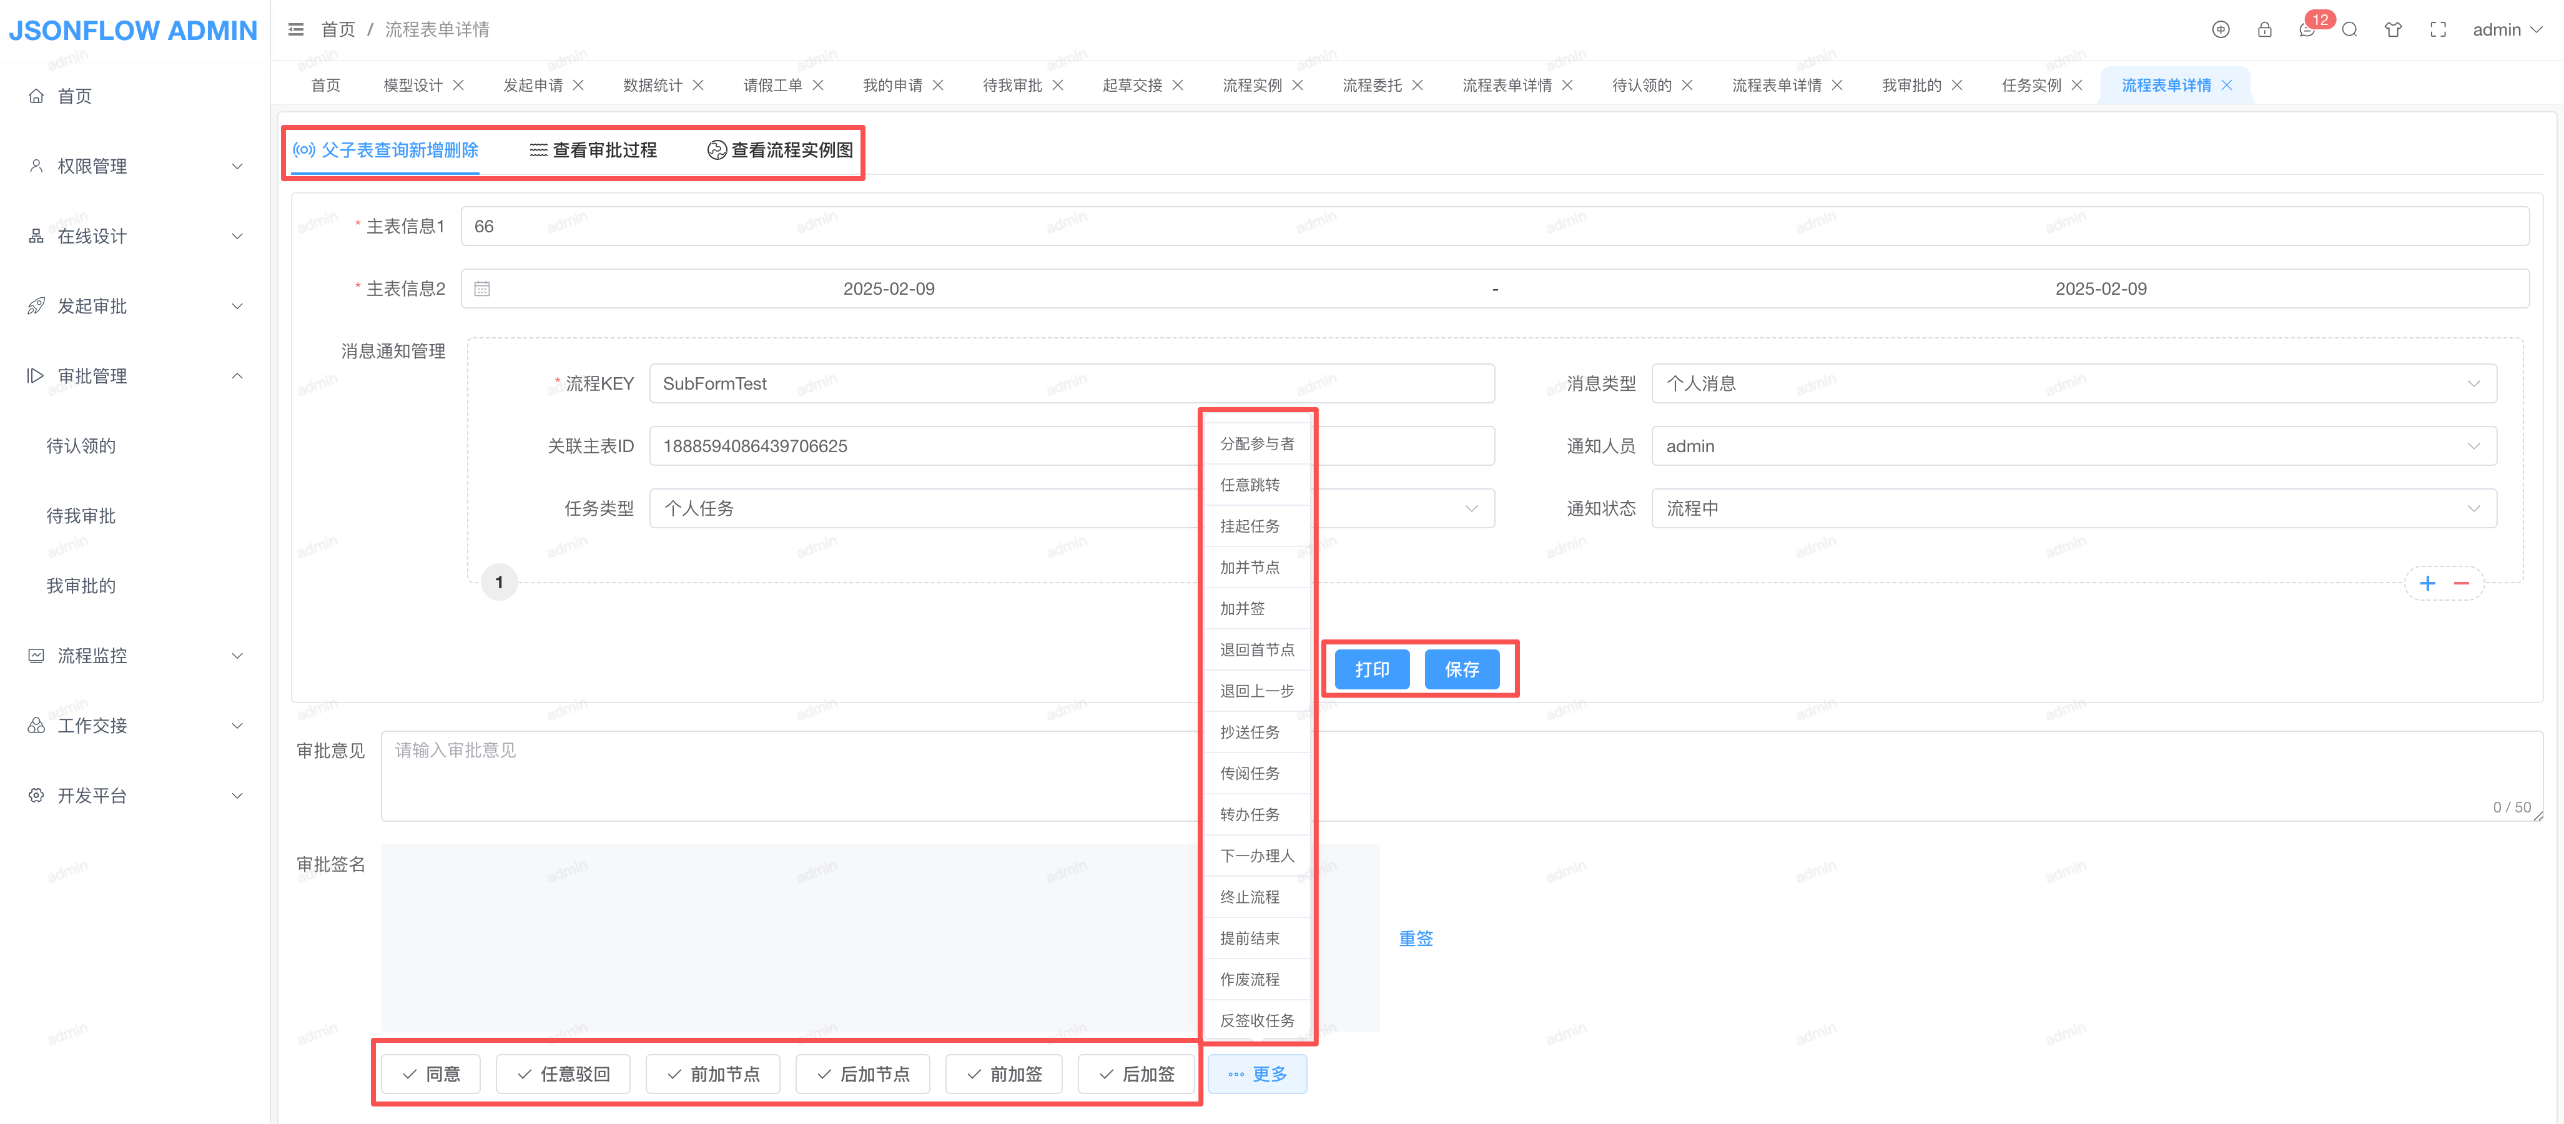Open the theme shirt icon
This screenshot has height=1124, width=2564.
click(x=2393, y=30)
